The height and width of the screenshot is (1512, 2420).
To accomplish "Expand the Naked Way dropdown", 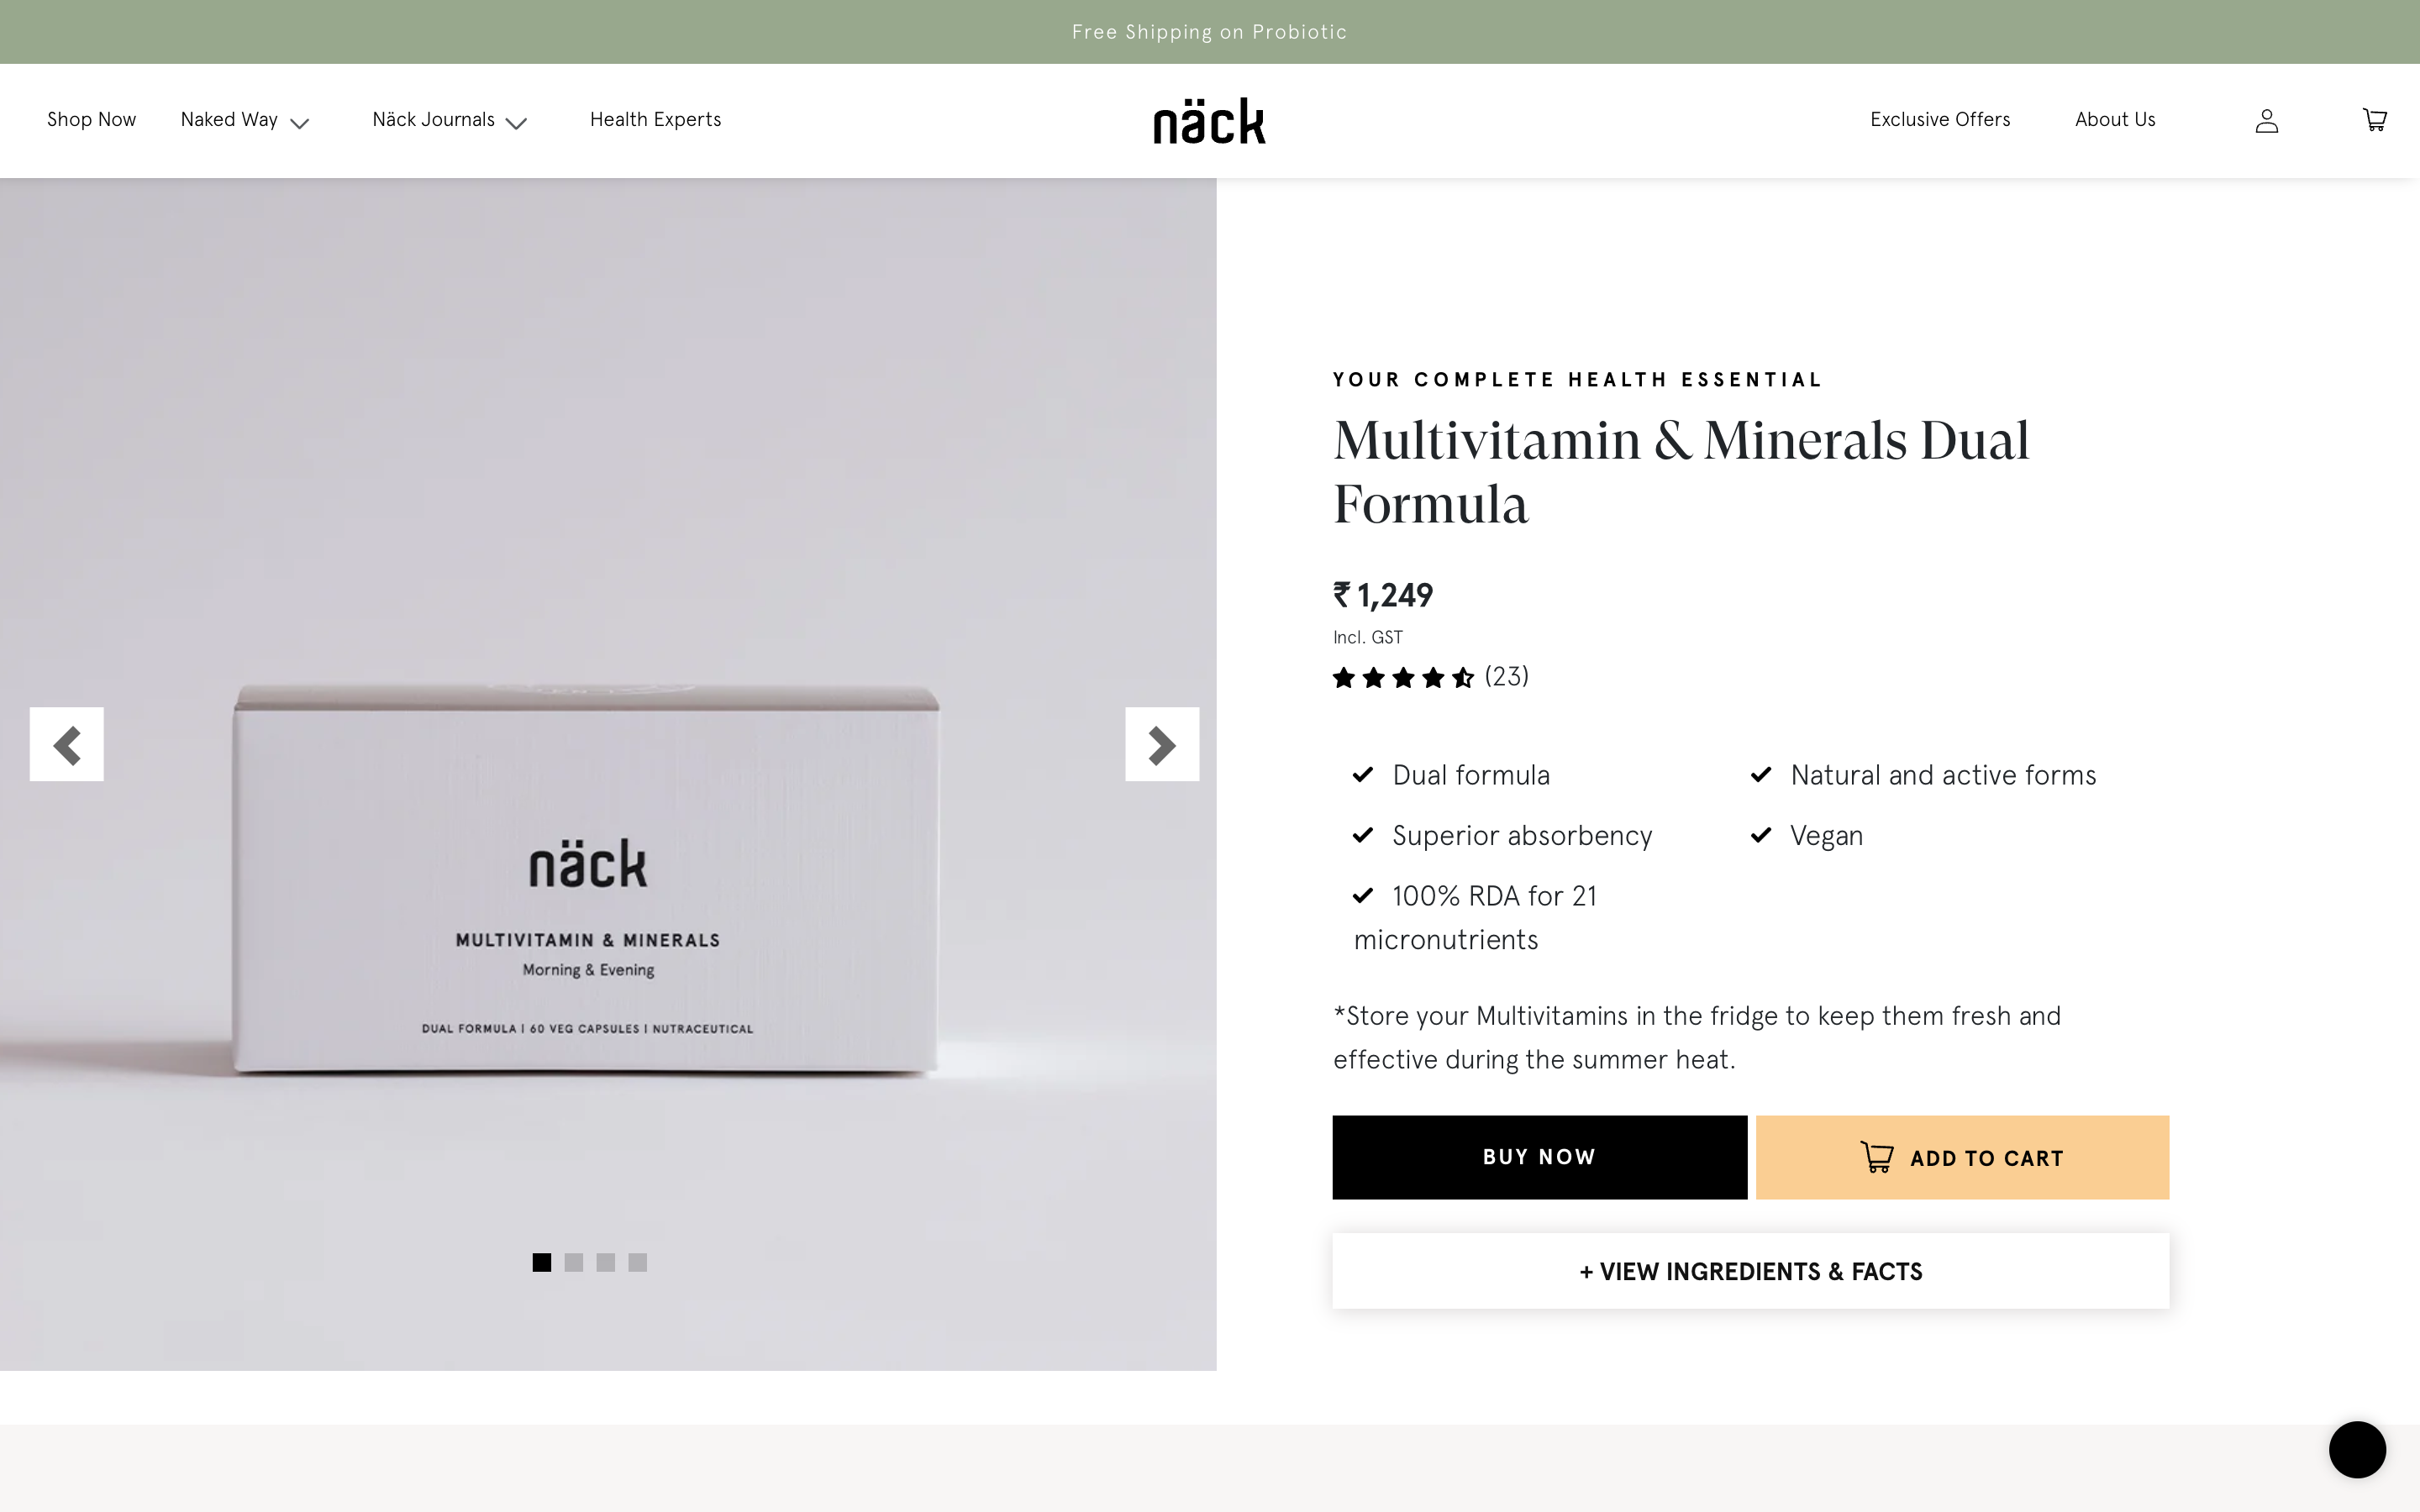I will coord(245,120).
